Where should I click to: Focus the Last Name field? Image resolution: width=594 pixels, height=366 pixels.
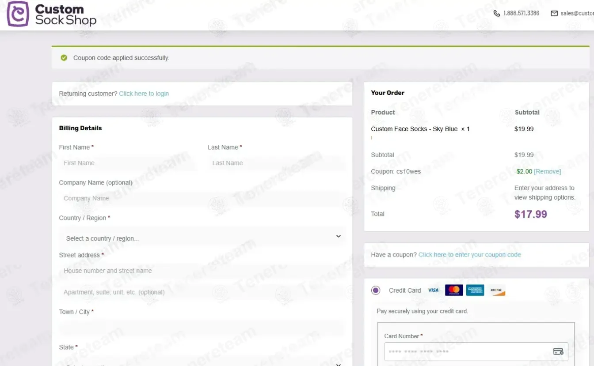[x=276, y=163]
